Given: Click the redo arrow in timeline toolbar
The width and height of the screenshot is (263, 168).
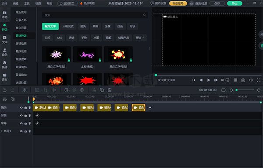Looking at the screenshot, I should 12,90.
